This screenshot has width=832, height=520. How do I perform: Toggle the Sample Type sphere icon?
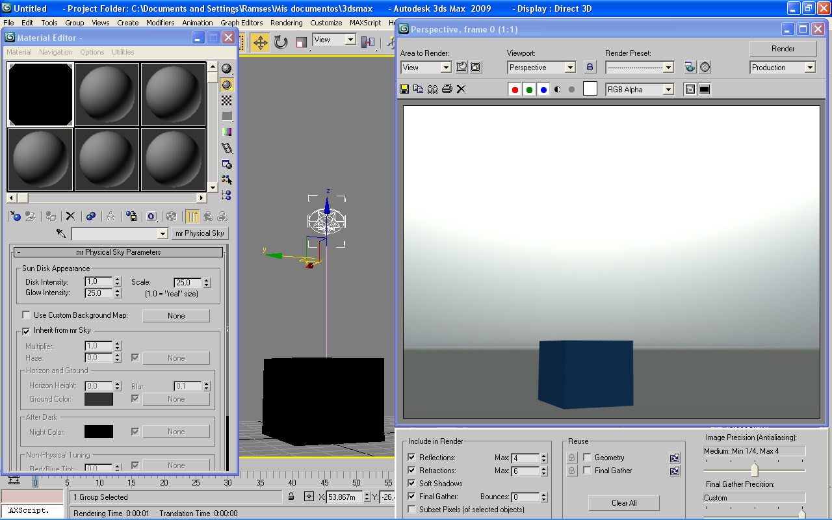[227, 69]
